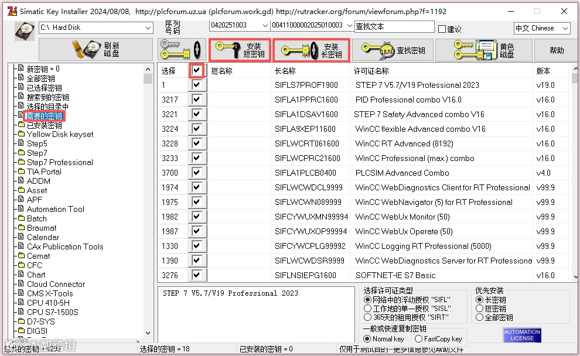This screenshot has height=356, width=580.
Task: Click 查找密钥 find key button
Action: (x=393, y=50)
